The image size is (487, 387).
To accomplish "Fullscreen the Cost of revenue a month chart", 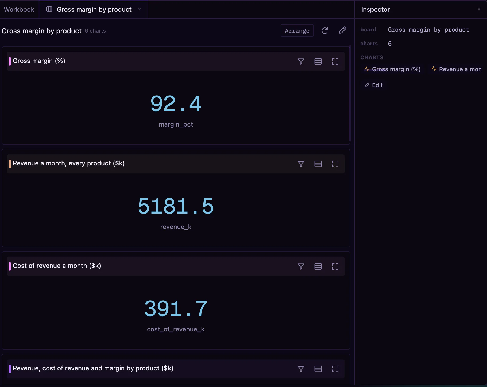I will pos(335,266).
